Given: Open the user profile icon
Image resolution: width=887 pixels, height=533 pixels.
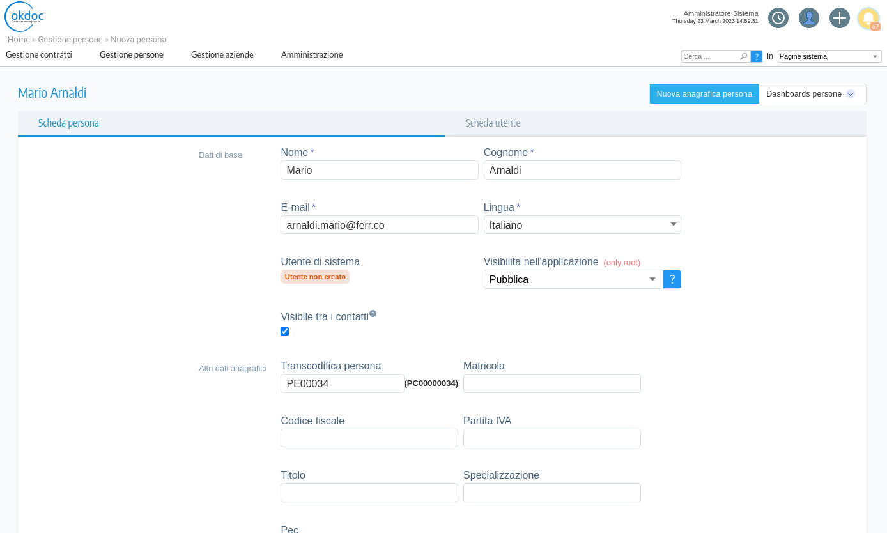Looking at the screenshot, I should pyautogui.click(x=808, y=18).
